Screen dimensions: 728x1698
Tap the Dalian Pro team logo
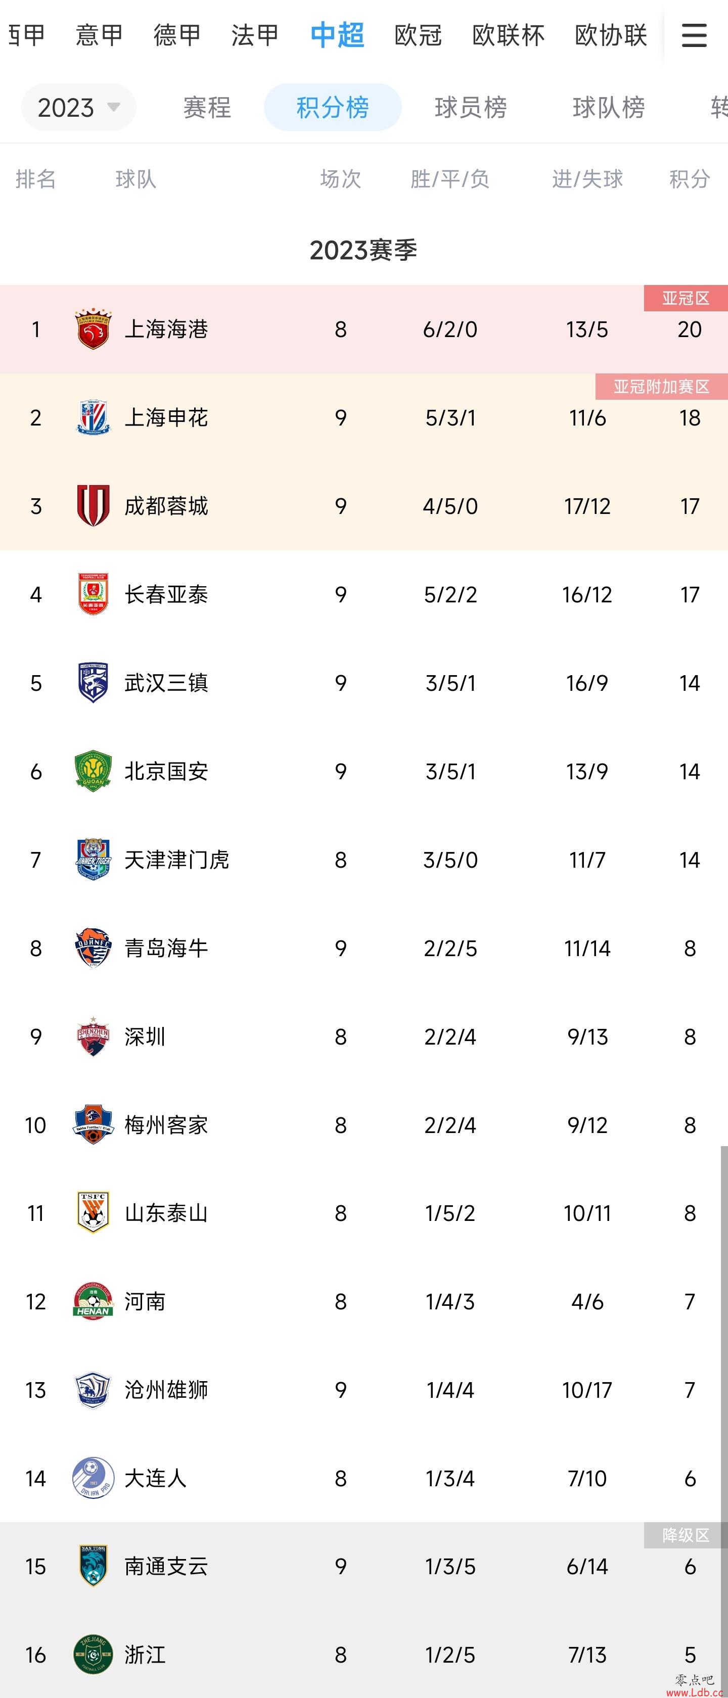coord(93,1478)
